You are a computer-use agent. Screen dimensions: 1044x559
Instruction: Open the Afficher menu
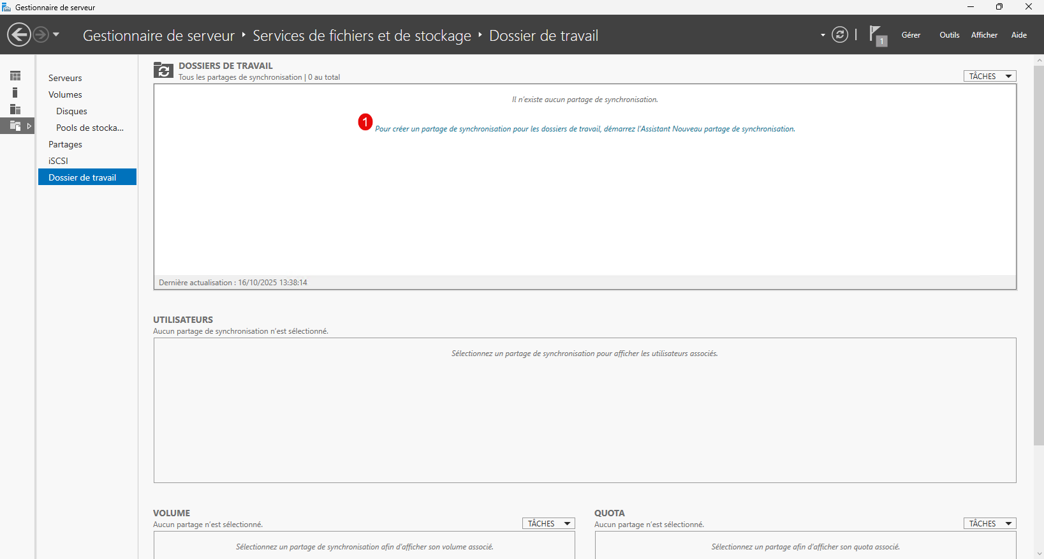984,35
